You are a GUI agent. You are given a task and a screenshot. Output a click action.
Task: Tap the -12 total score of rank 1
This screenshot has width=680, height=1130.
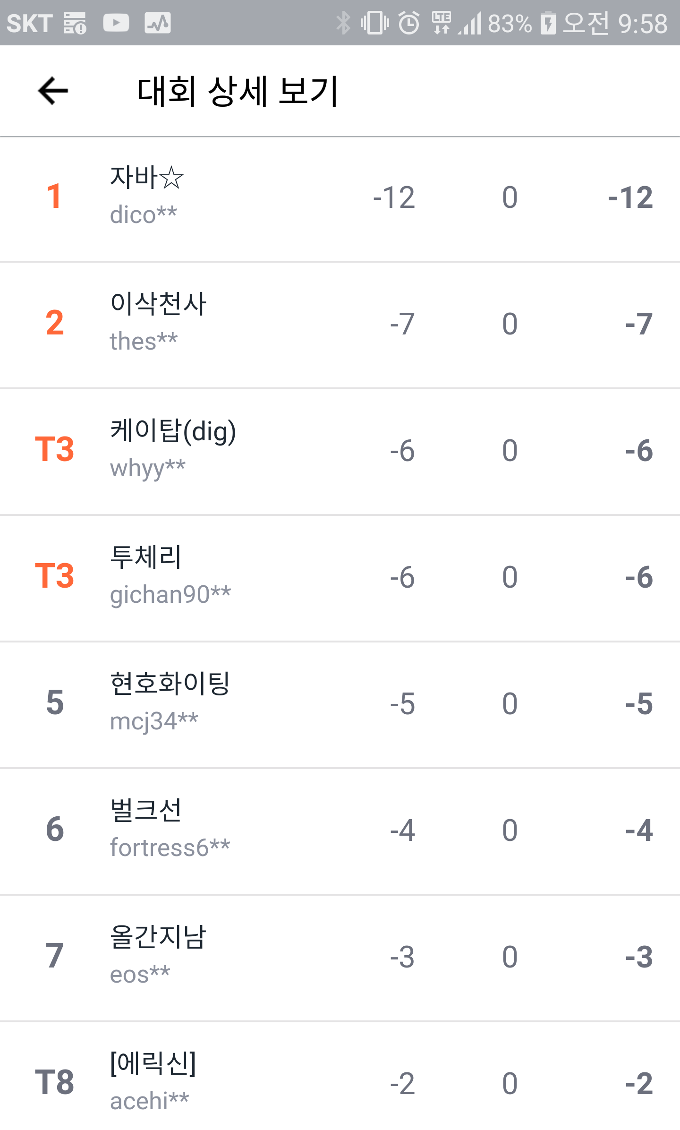pos(630,197)
